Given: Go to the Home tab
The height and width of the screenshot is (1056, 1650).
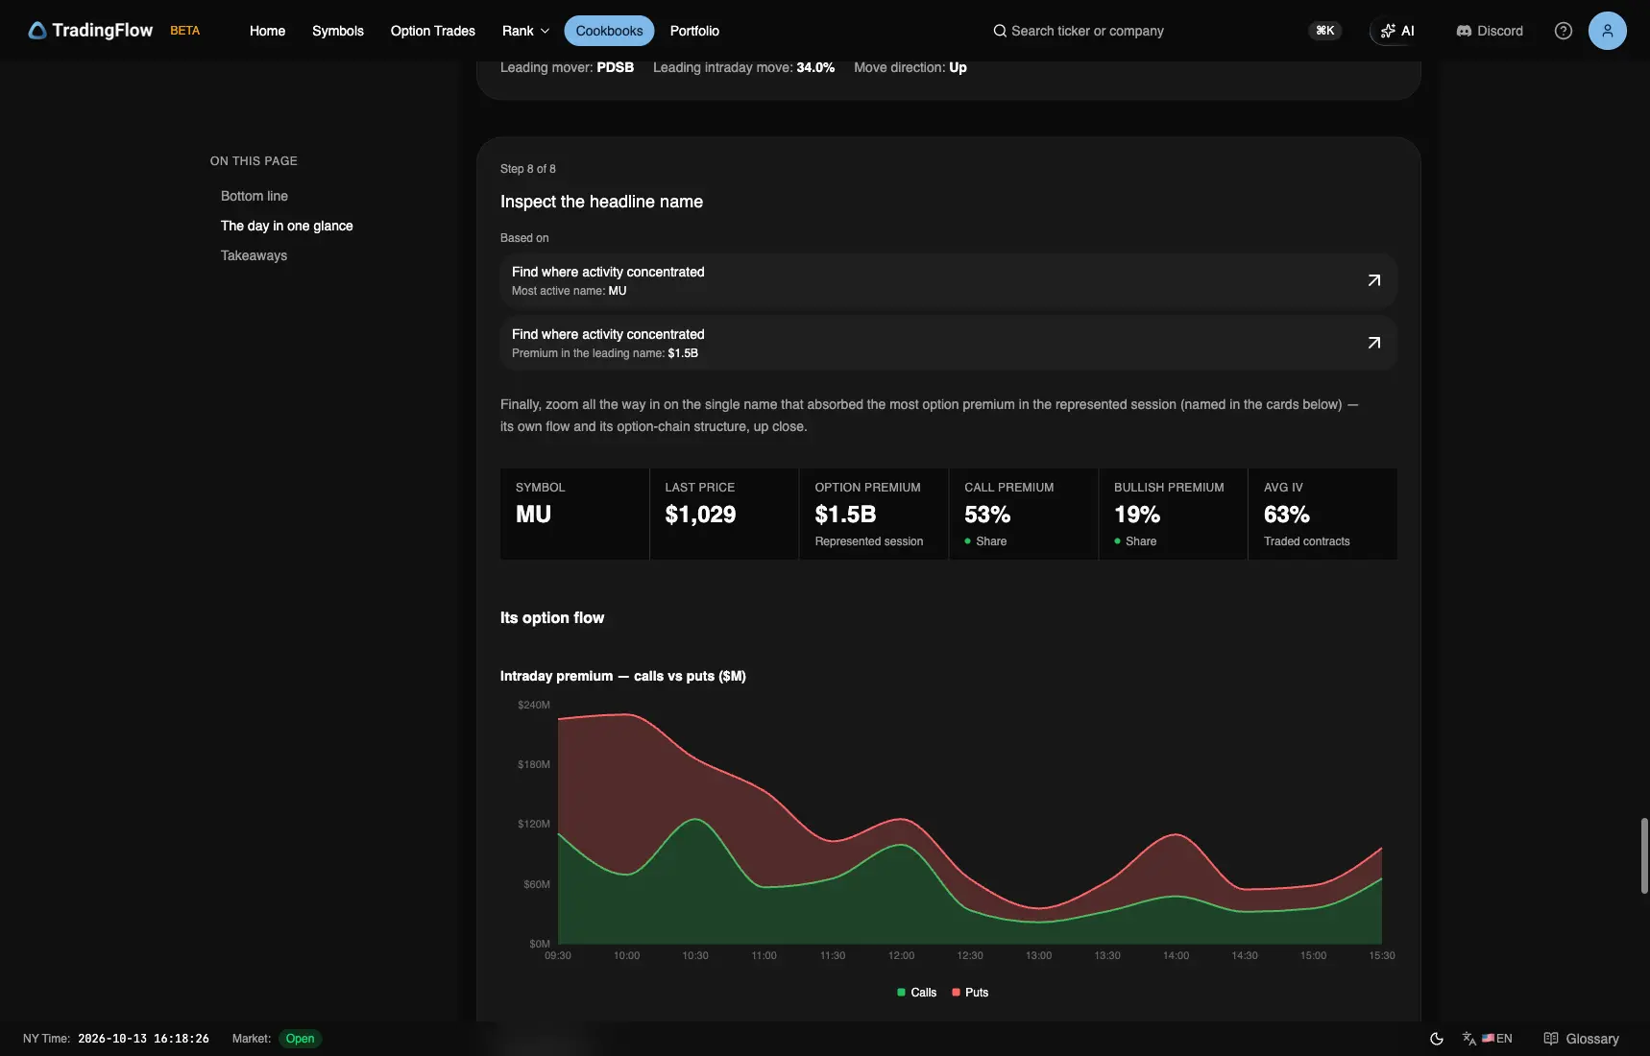Looking at the screenshot, I should [x=267, y=31].
